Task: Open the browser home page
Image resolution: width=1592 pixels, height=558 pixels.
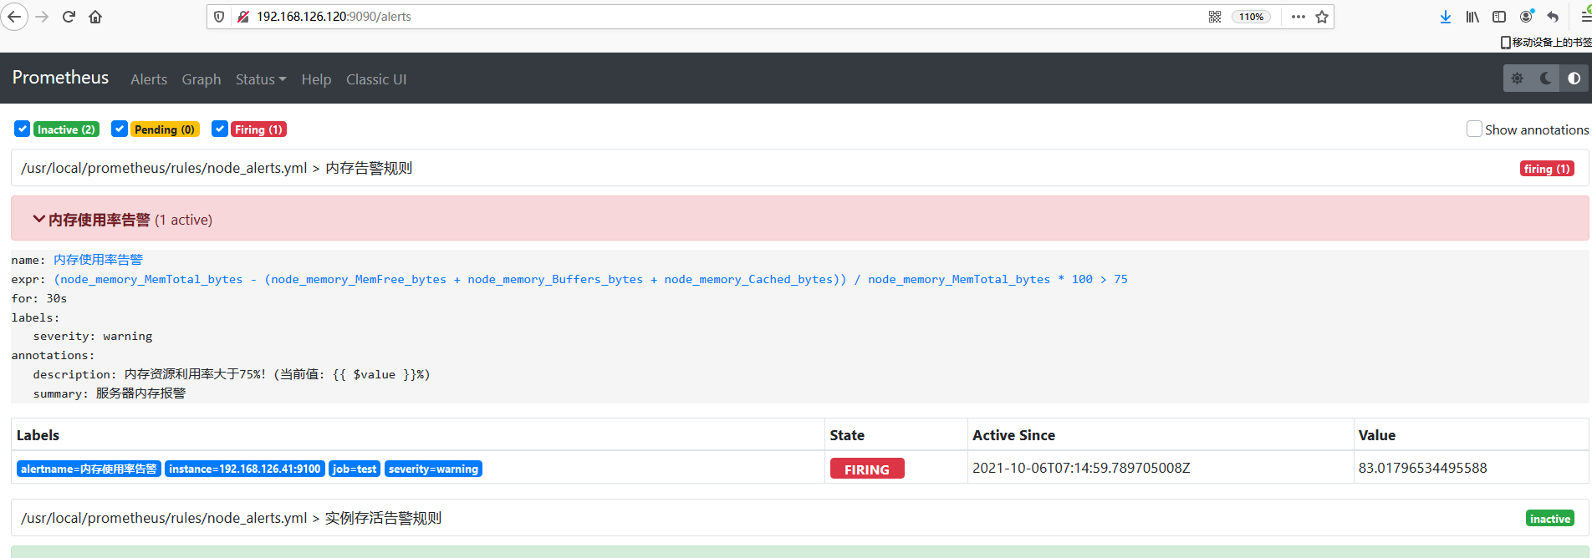Action: pyautogui.click(x=95, y=17)
